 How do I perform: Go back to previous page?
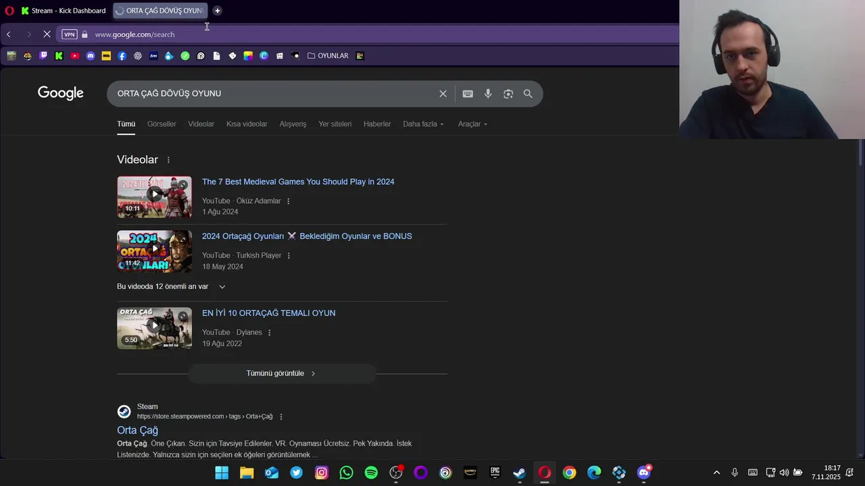pos(9,34)
